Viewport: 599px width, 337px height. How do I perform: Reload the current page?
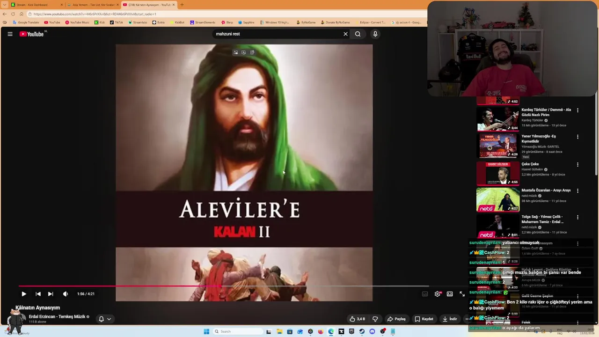point(13,14)
